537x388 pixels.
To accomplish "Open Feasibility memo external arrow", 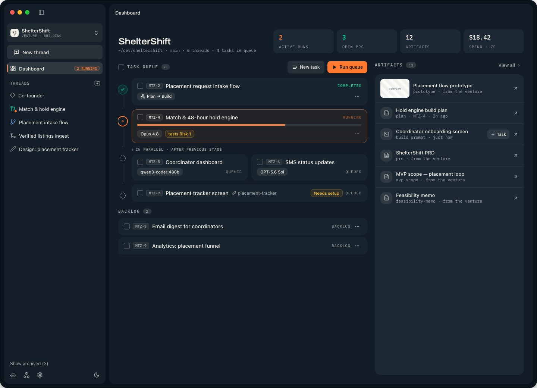I will click(516, 198).
